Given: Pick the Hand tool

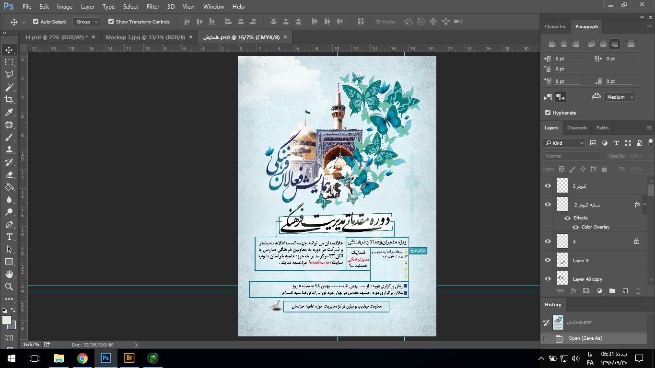Looking at the screenshot, I should (9, 274).
